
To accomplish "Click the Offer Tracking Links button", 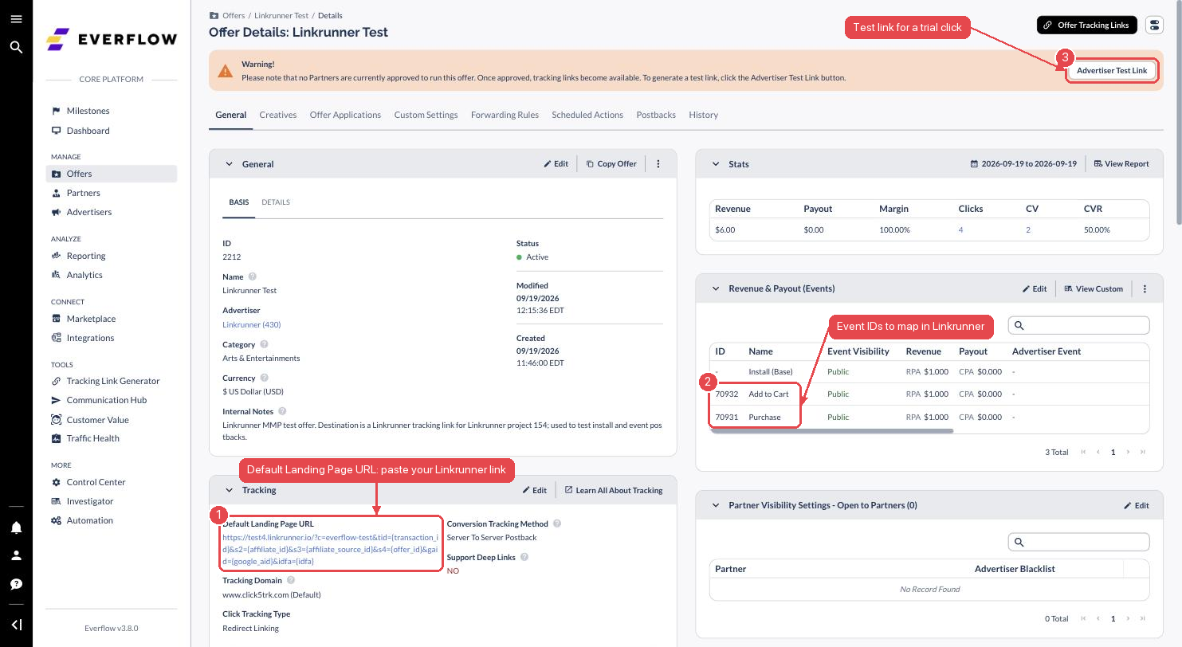I will pyautogui.click(x=1086, y=25).
